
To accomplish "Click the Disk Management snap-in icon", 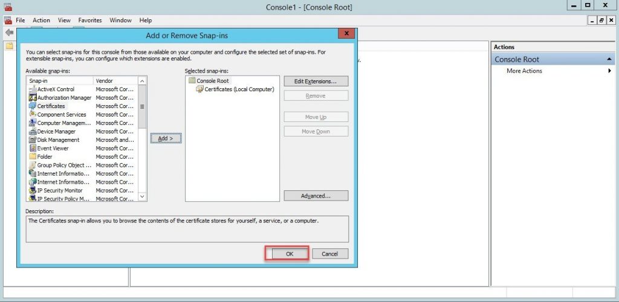I will pyautogui.click(x=33, y=140).
